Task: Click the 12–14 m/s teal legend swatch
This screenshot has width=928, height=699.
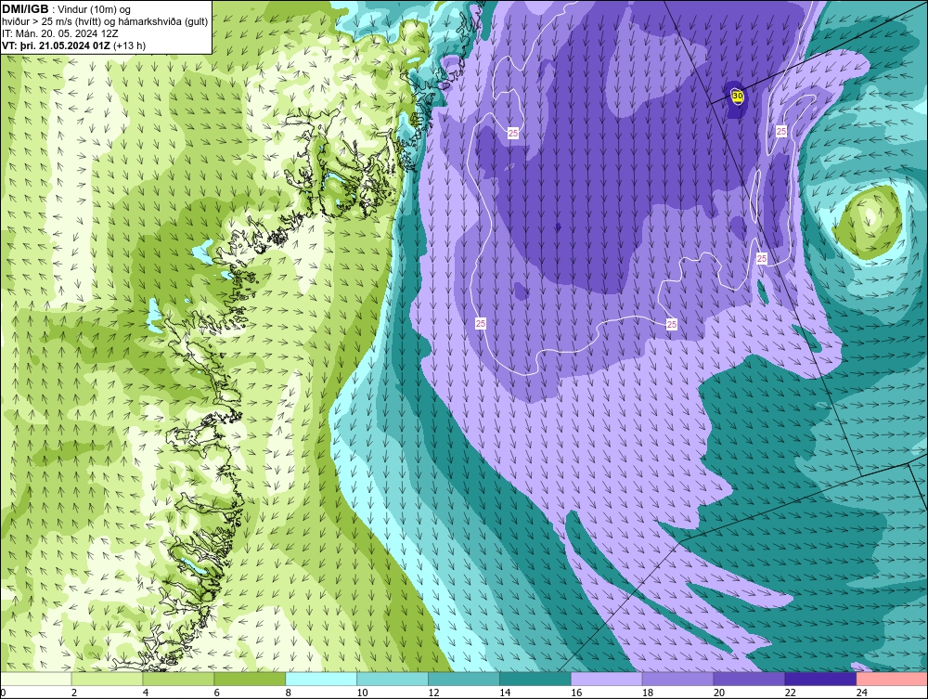Action: pyautogui.click(x=463, y=679)
